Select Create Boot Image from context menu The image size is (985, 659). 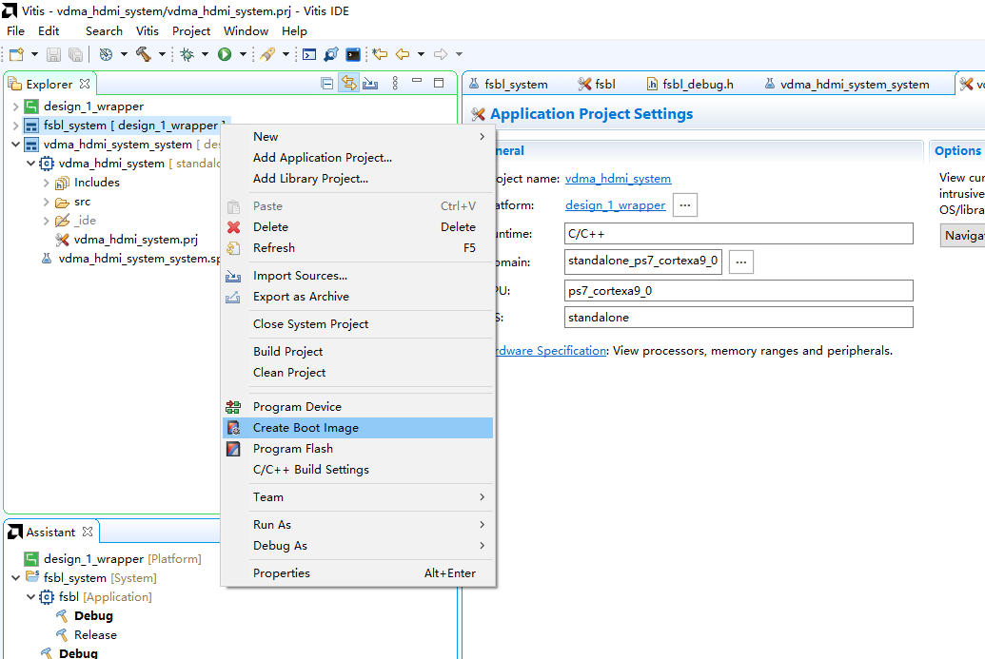point(358,427)
